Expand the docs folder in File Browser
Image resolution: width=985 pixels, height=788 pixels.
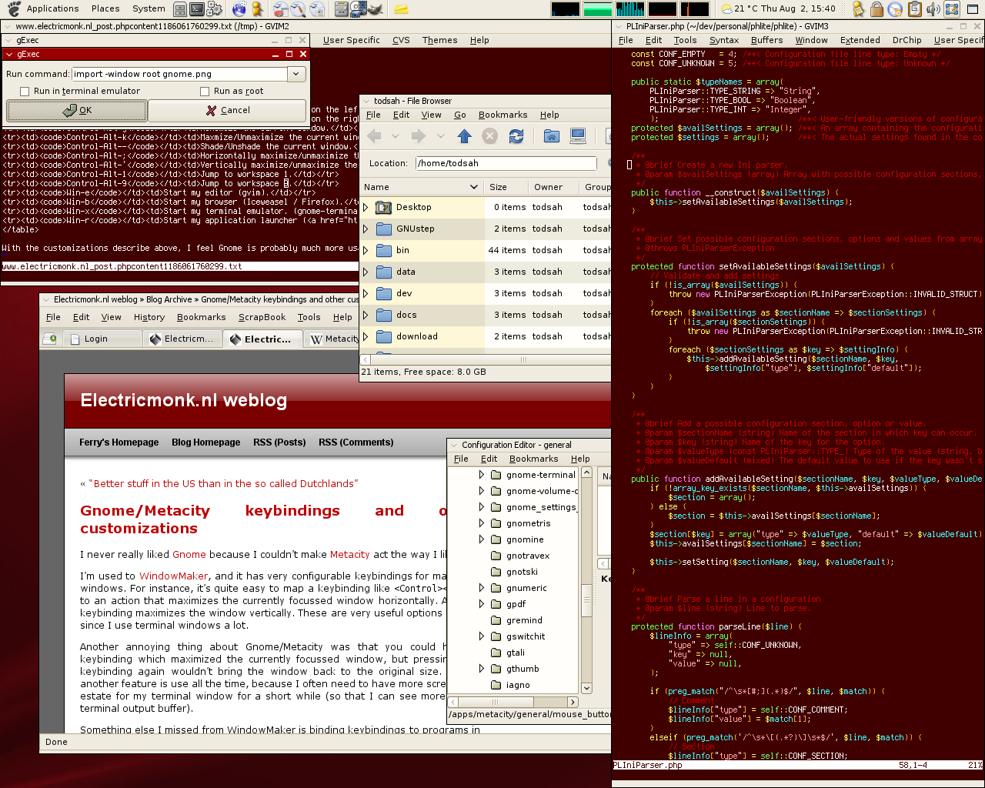click(366, 315)
